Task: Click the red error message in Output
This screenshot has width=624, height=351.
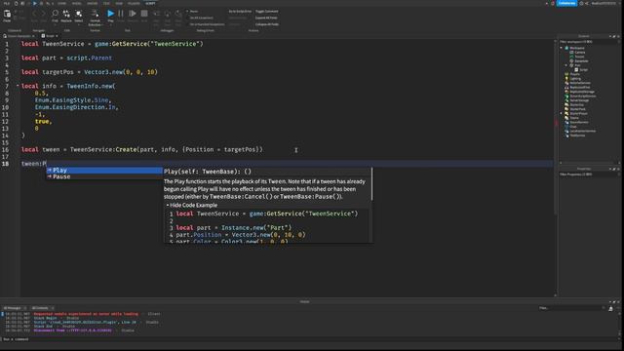Action: (x=86, y=314)
